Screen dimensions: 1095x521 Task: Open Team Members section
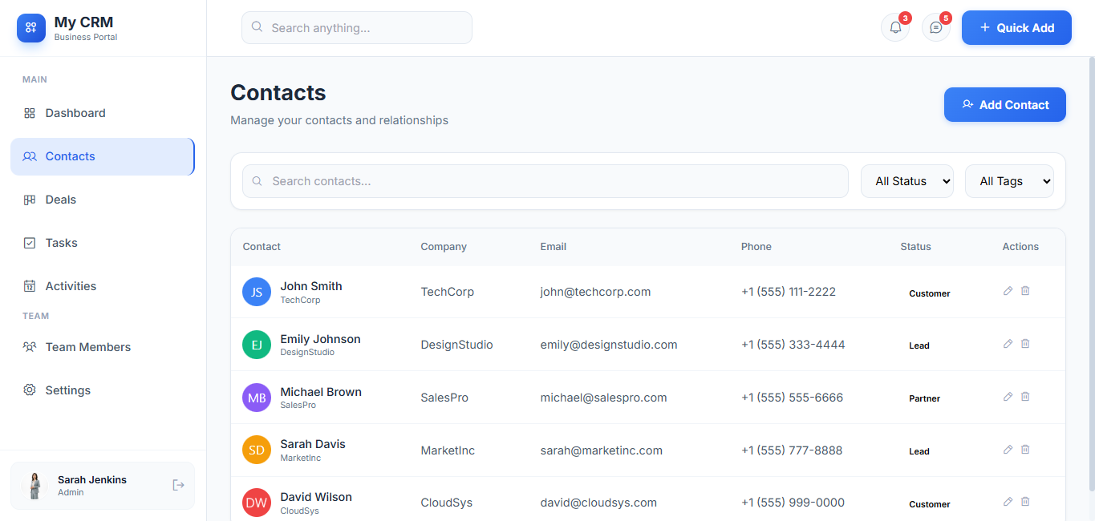click(x=88, y=347)
